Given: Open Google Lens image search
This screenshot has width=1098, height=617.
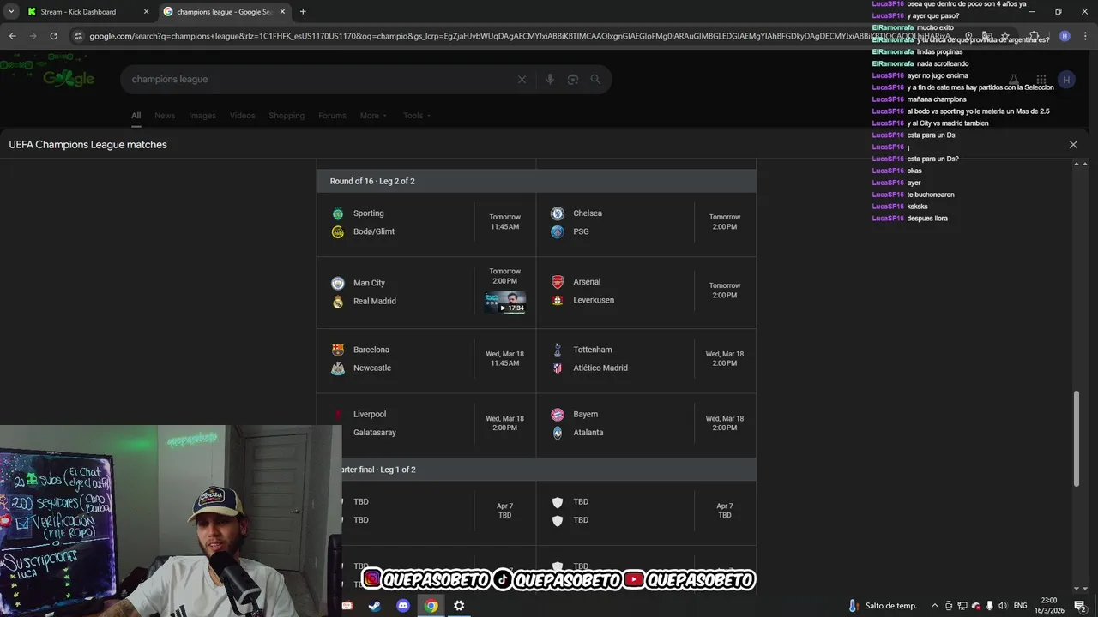Looking at the screenshot, I should point(573,79).
